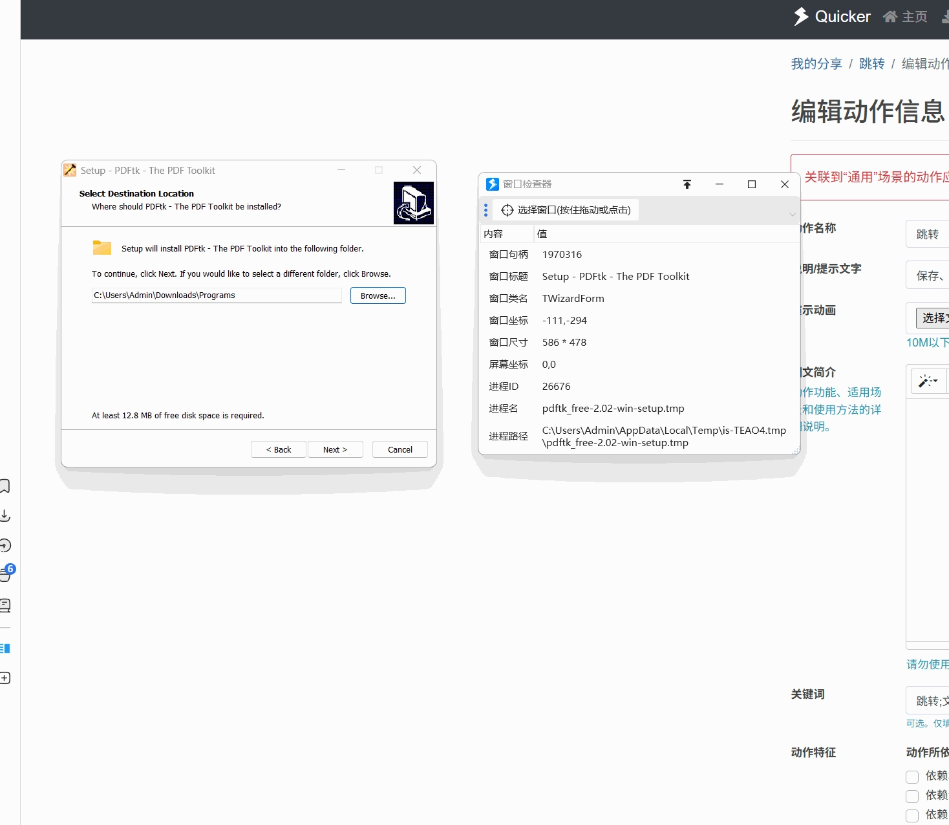Maximize the 窗口检查器 window

[752, 184]
